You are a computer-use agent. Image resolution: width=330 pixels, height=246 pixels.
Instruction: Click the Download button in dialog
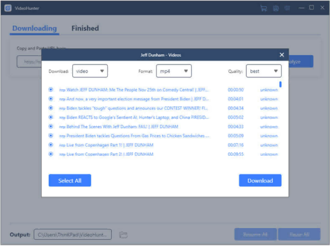point(260,180)
